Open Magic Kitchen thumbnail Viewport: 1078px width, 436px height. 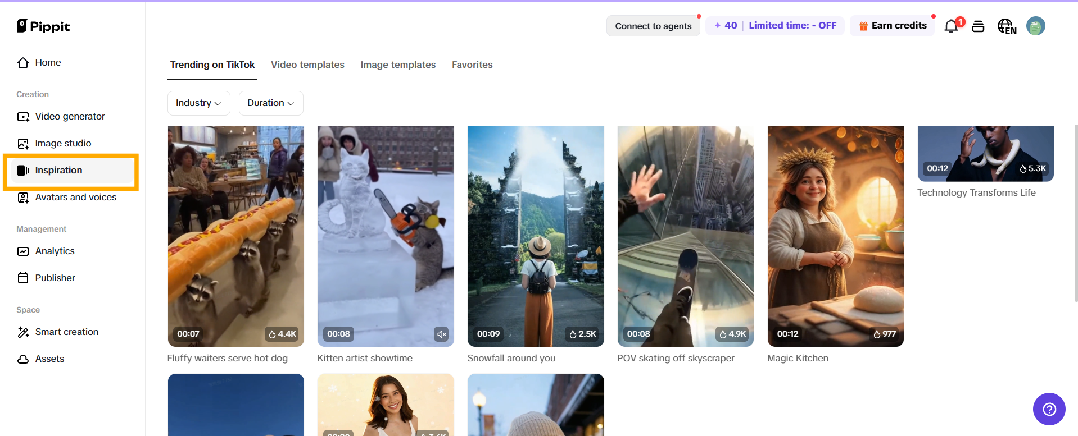tap(836, 236)
